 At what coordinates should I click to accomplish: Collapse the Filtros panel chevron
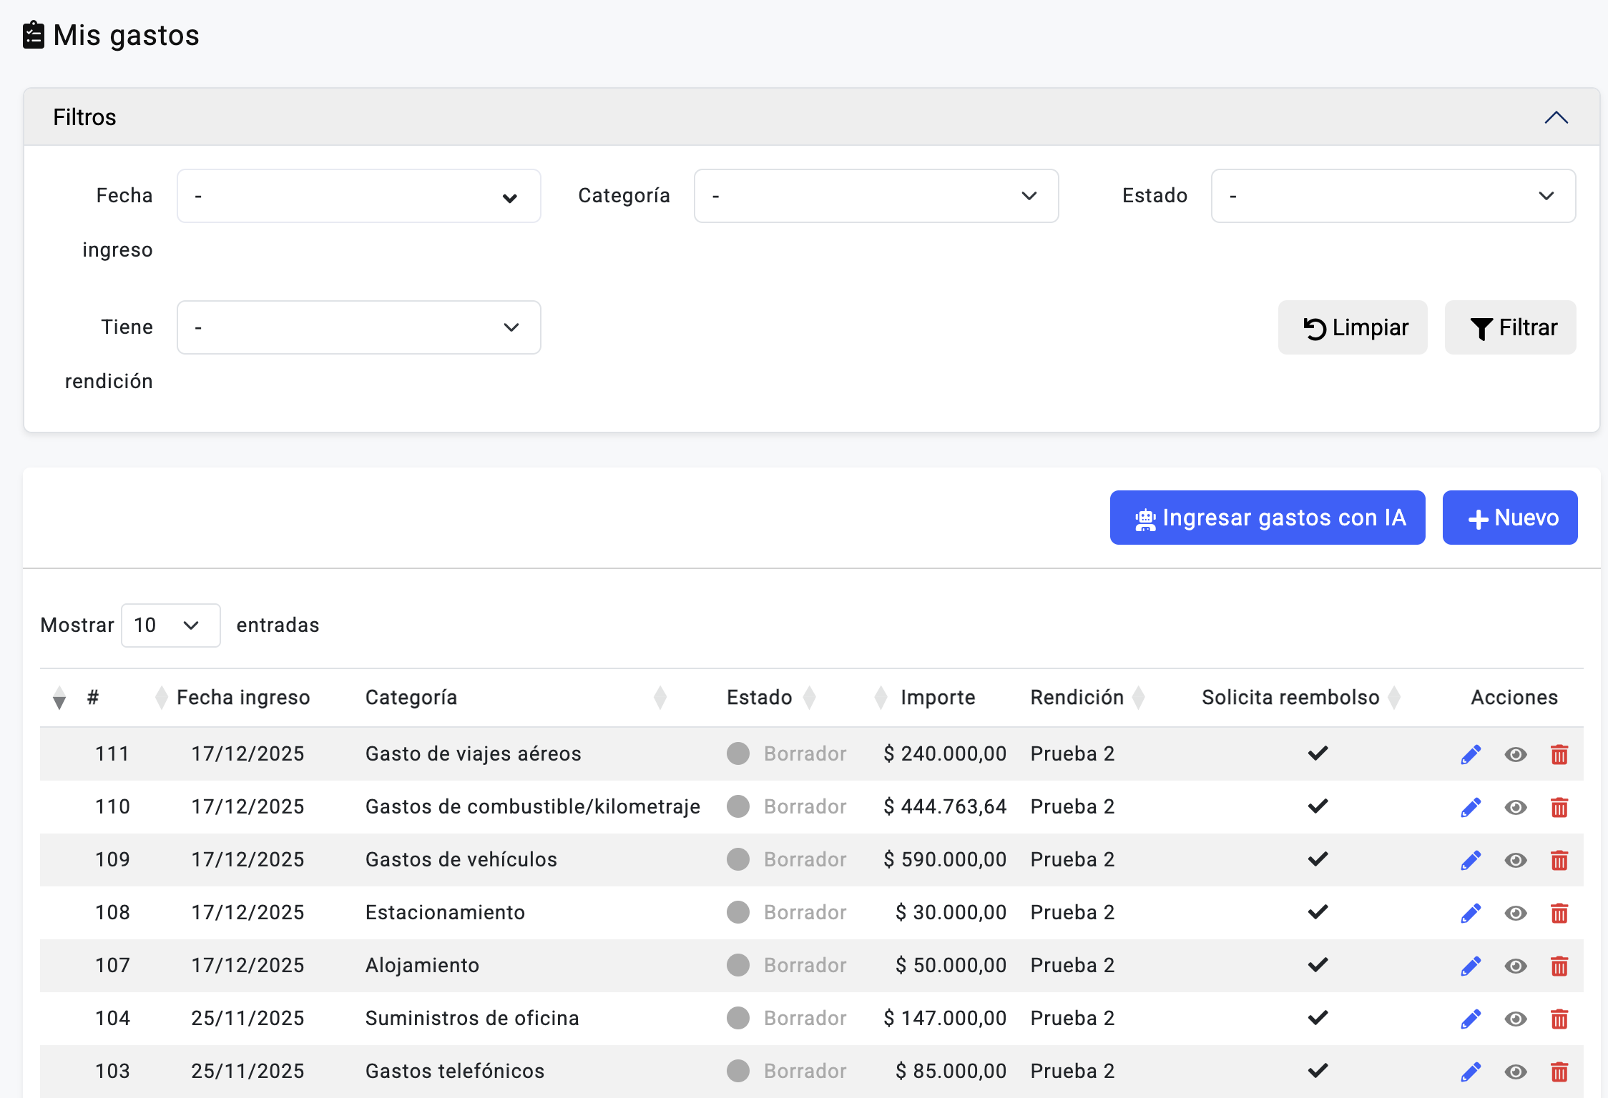[x=1556, y=117]
